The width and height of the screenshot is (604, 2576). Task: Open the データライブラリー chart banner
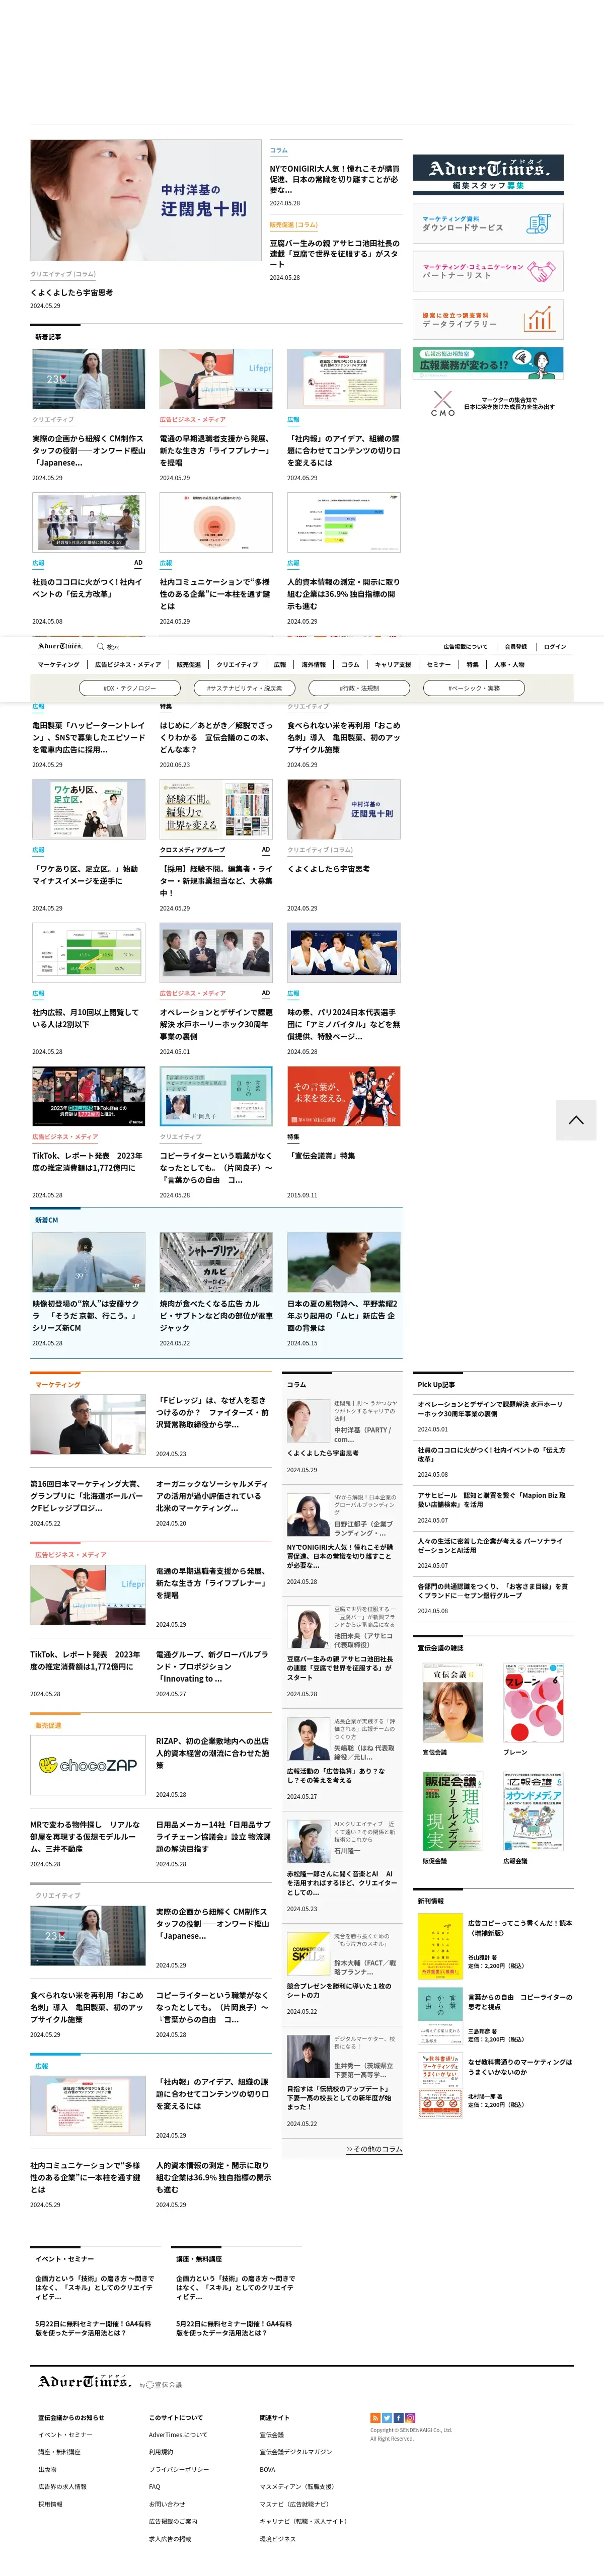pyautogui.click(x=488, y=319)
